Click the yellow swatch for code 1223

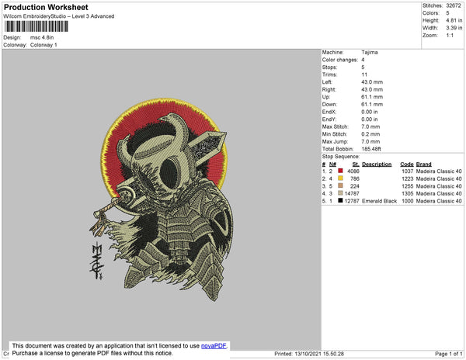point(340,178)
